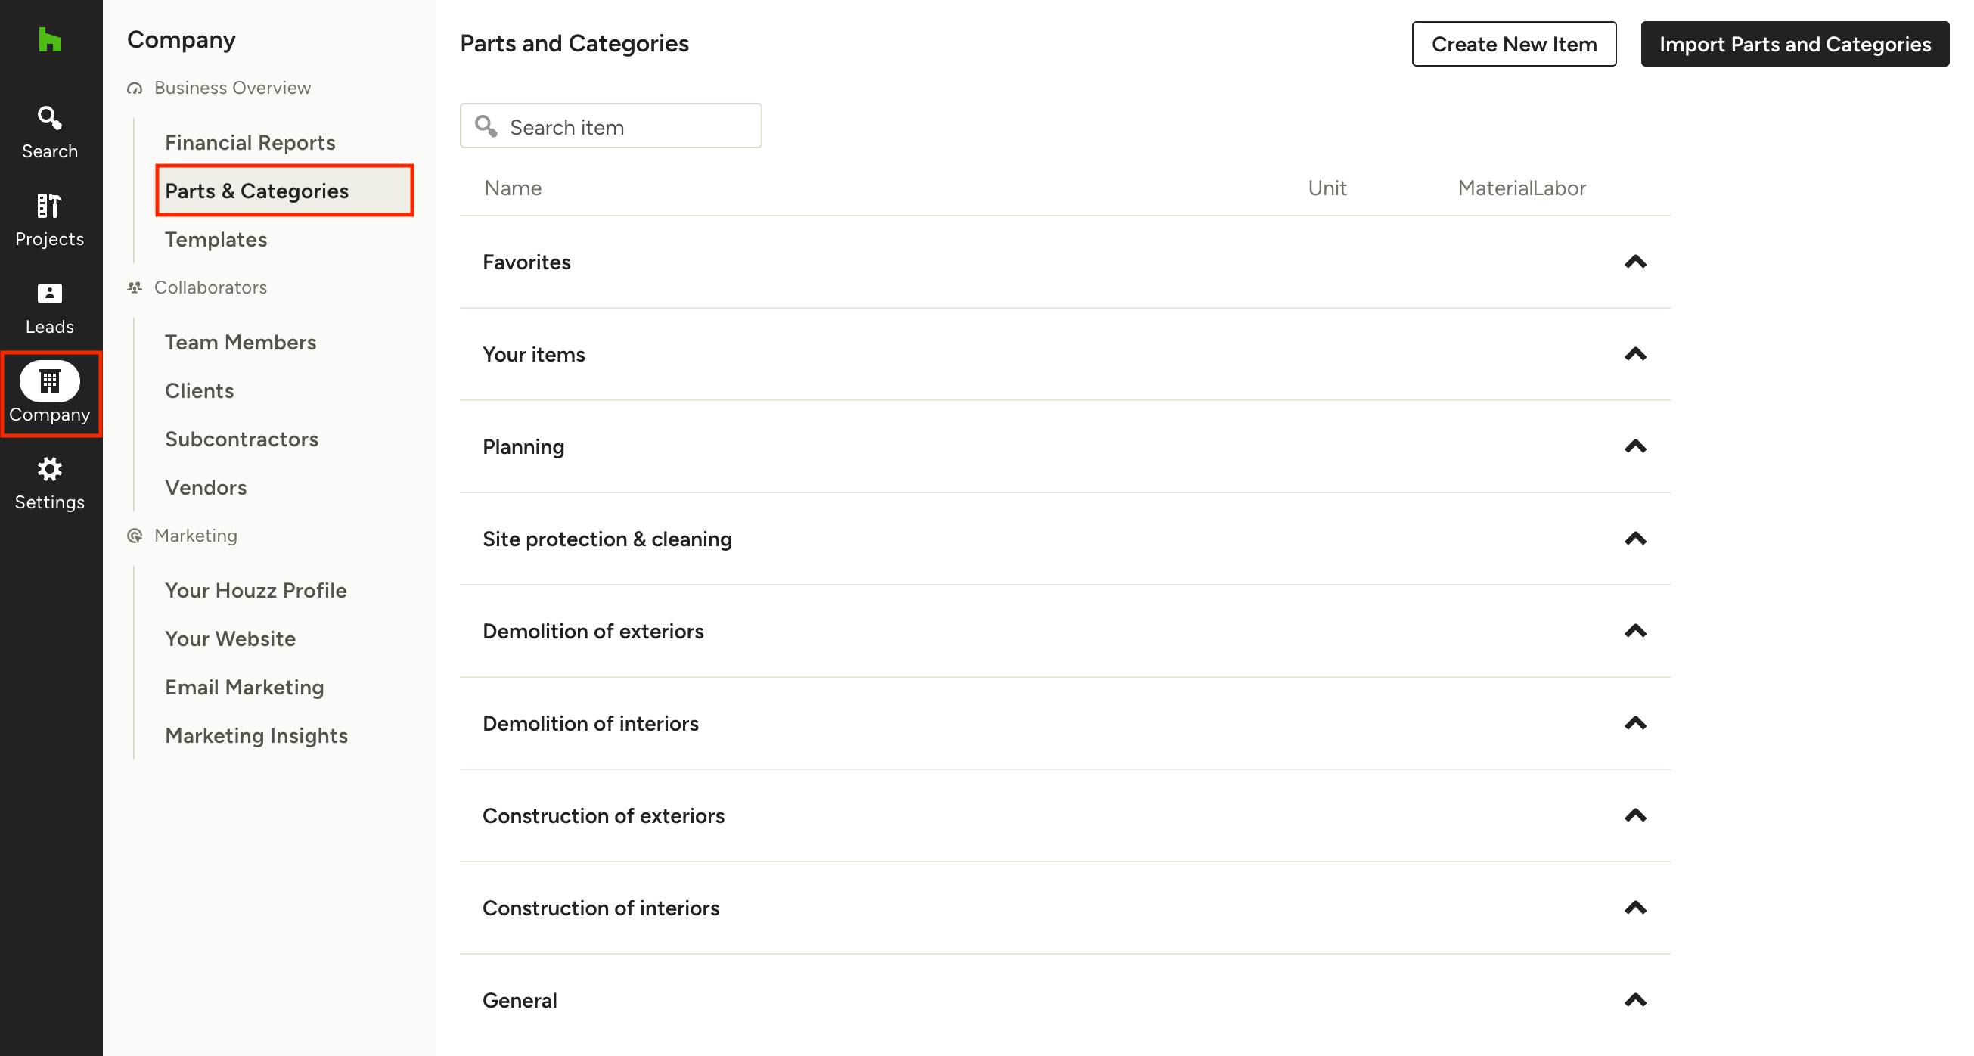Click the Houzz logo icon
The height and width of the screenshot is (1056, 1974).
49,40
